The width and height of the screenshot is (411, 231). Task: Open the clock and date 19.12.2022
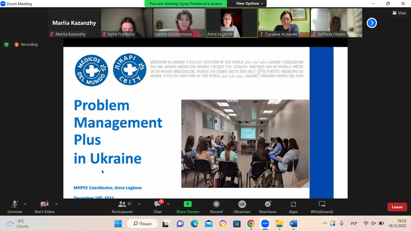point(397,223)
